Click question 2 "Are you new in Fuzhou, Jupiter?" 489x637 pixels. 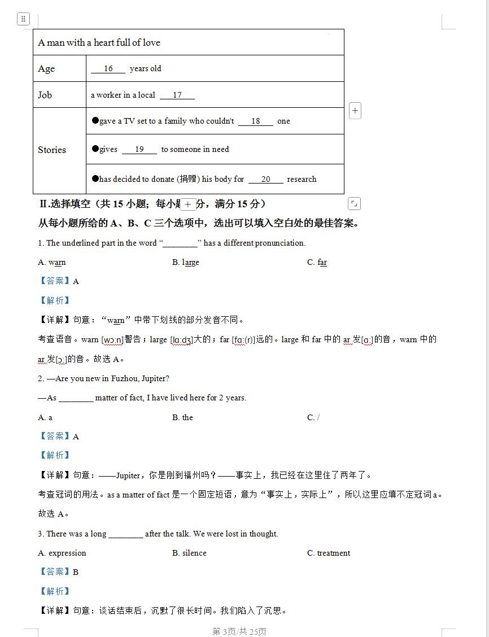[x=103, y=378]
